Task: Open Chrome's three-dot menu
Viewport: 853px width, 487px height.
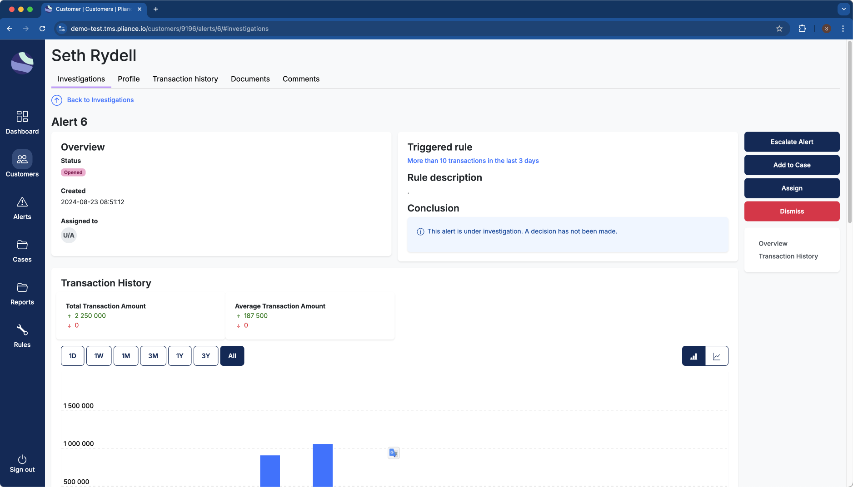Action: (843, 28)
